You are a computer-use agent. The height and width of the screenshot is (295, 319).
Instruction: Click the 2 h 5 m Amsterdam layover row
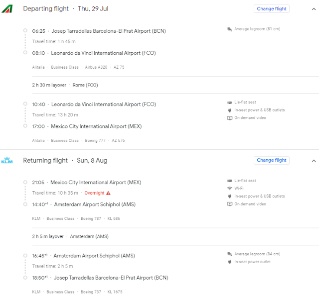(70, 236)
